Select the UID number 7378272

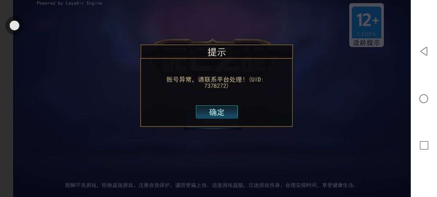pos(215,86)
